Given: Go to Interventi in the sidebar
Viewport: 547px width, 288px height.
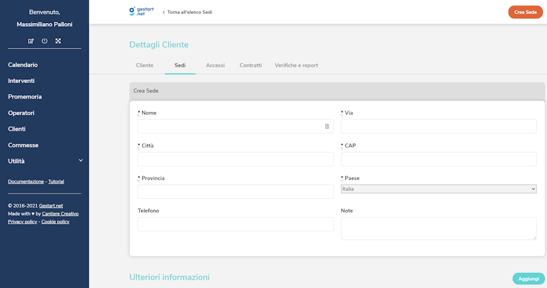Looking at the screenshot, I should coord(21,81).
